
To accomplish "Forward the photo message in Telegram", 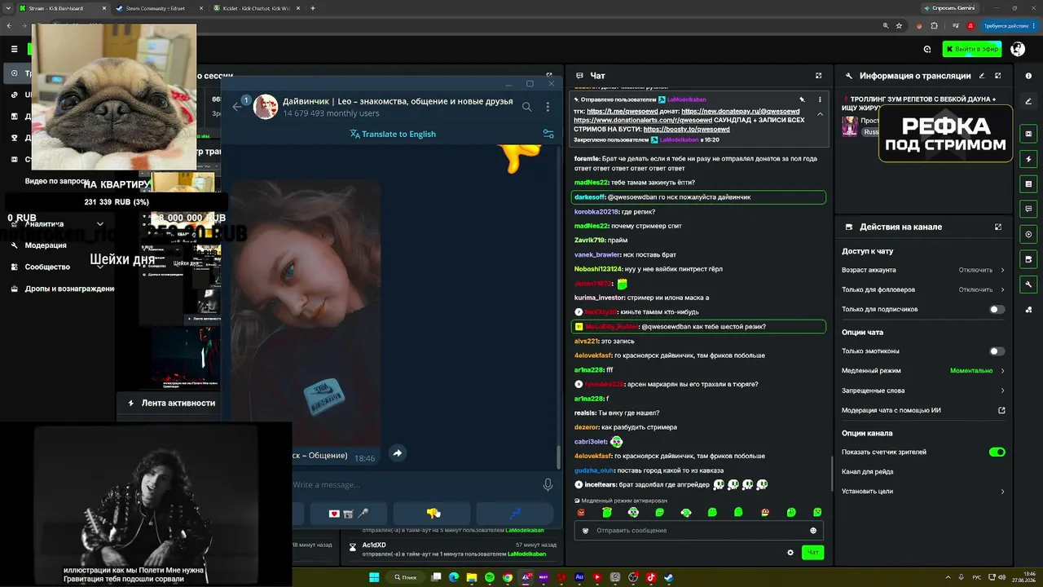I will (x=397, y=453).
